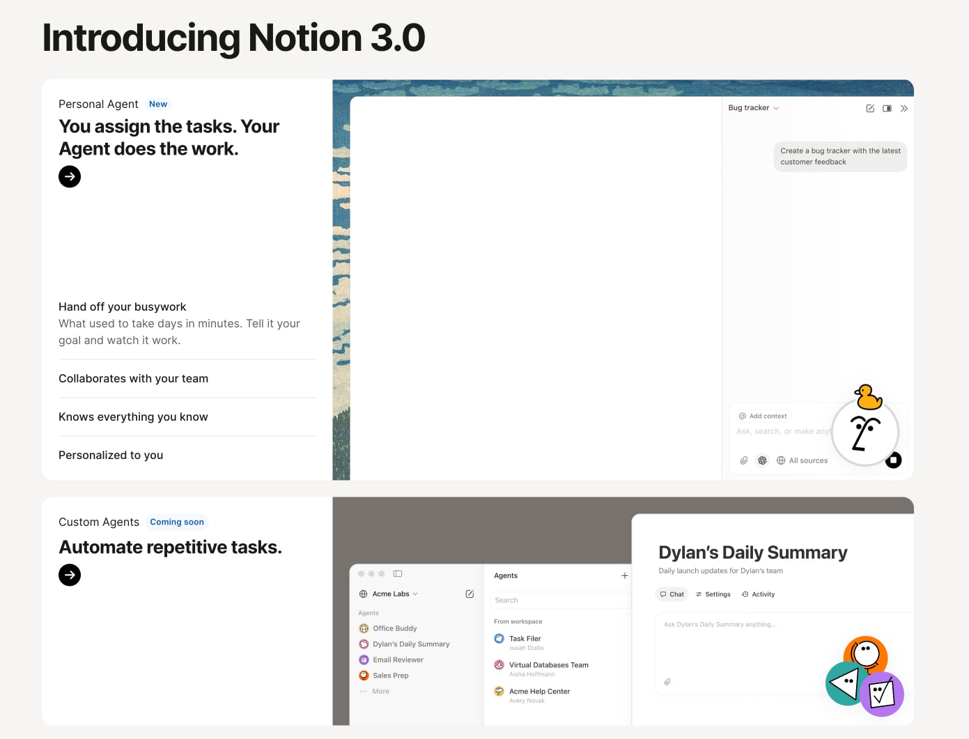The image size is (969, 739).
Task: Click the Coming soon badge
Action: pos(177,522)
